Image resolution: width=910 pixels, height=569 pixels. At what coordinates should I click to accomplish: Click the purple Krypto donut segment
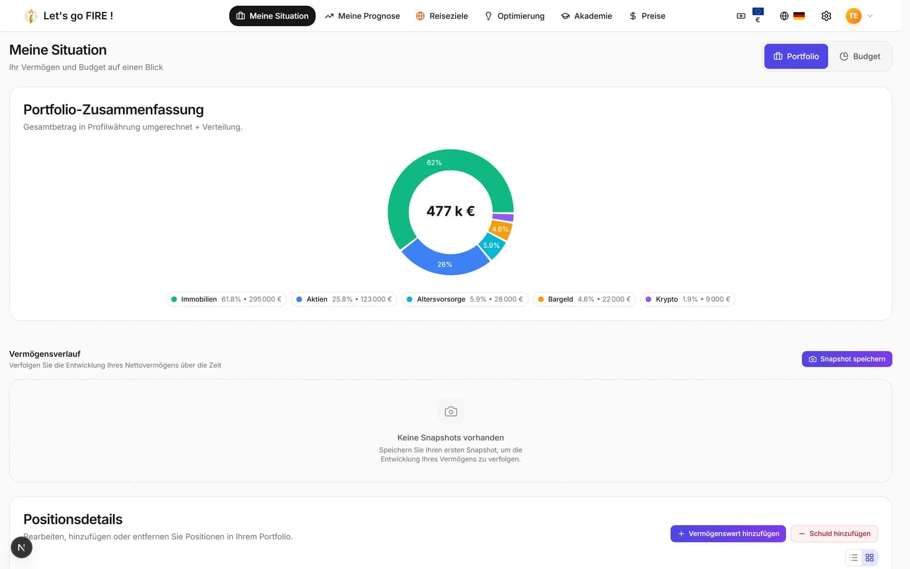tap(503, 217)
